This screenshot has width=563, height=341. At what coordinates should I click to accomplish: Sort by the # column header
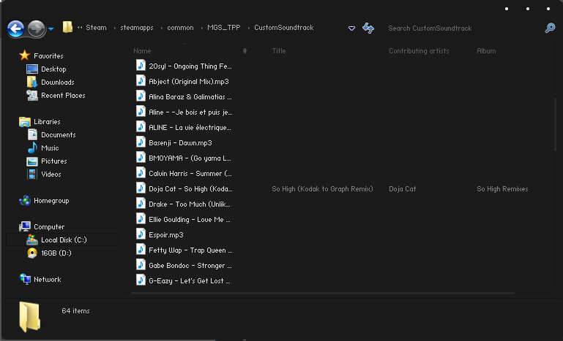click(245, 51)
